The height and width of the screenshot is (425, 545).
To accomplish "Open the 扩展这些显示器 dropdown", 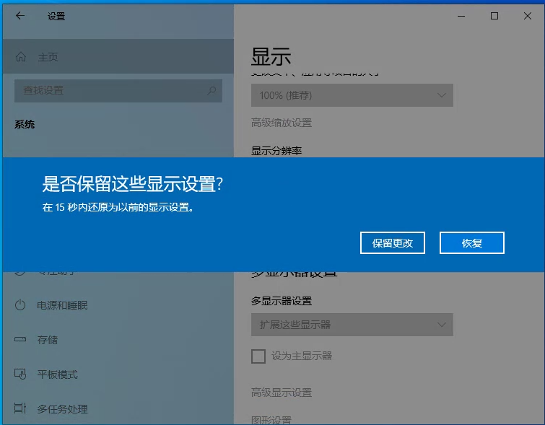I will tap(352, 325).
